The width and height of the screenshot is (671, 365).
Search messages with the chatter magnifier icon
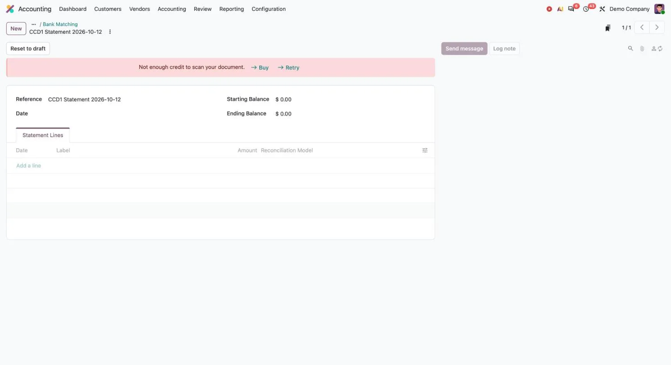pos(631,49)
